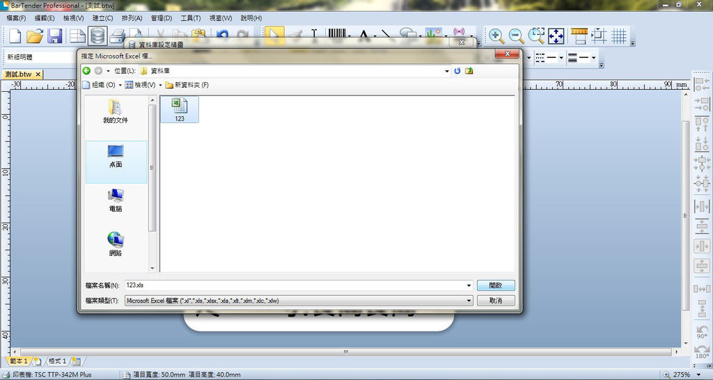Open the line dash style dropdown
The width and height of the screenshot is (713, 380).
[x=561, y=58]
